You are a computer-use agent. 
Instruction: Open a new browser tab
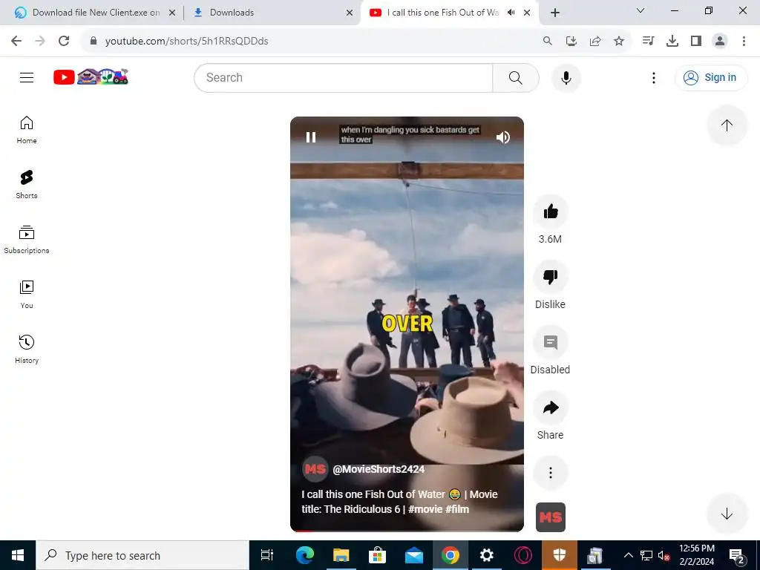555,13
